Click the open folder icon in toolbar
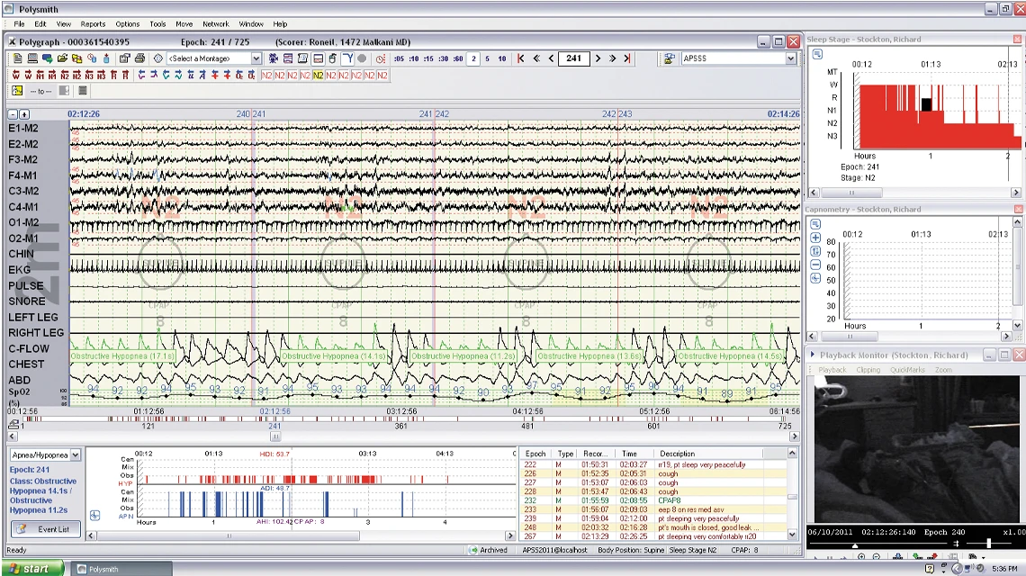This screenshot has height=576, width=1026. [63, 58]
